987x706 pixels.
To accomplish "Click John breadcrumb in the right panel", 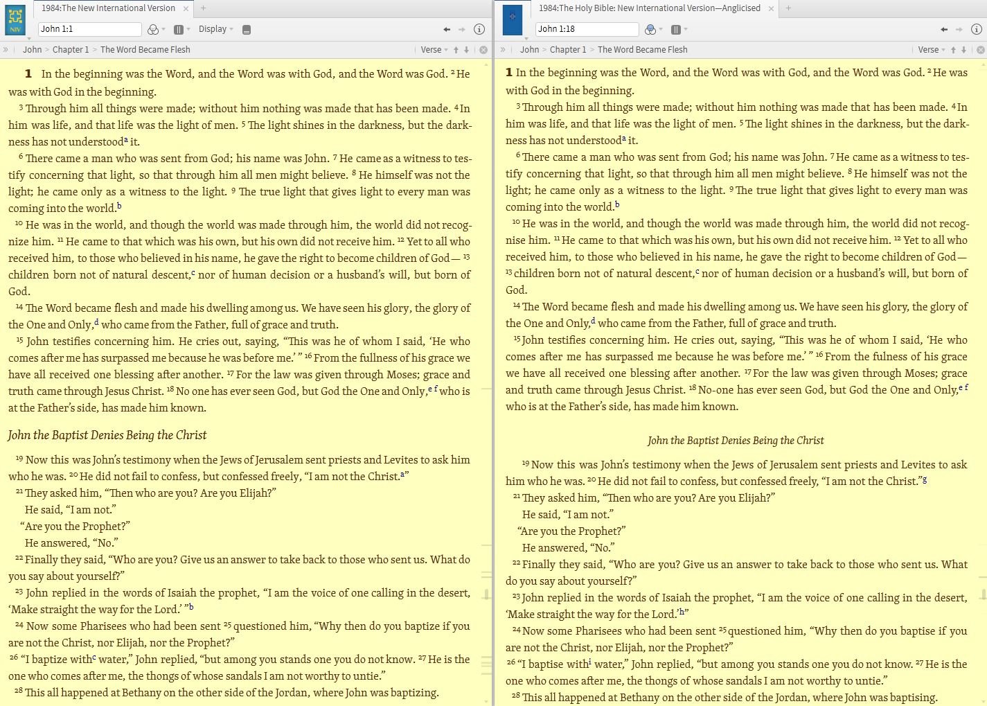I will 529,50.
